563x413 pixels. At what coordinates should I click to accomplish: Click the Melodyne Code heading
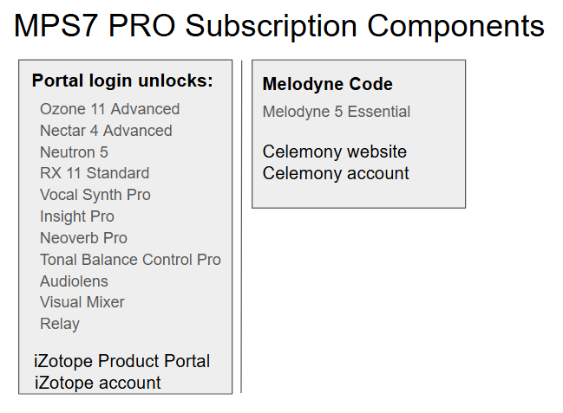coord(327,84)
